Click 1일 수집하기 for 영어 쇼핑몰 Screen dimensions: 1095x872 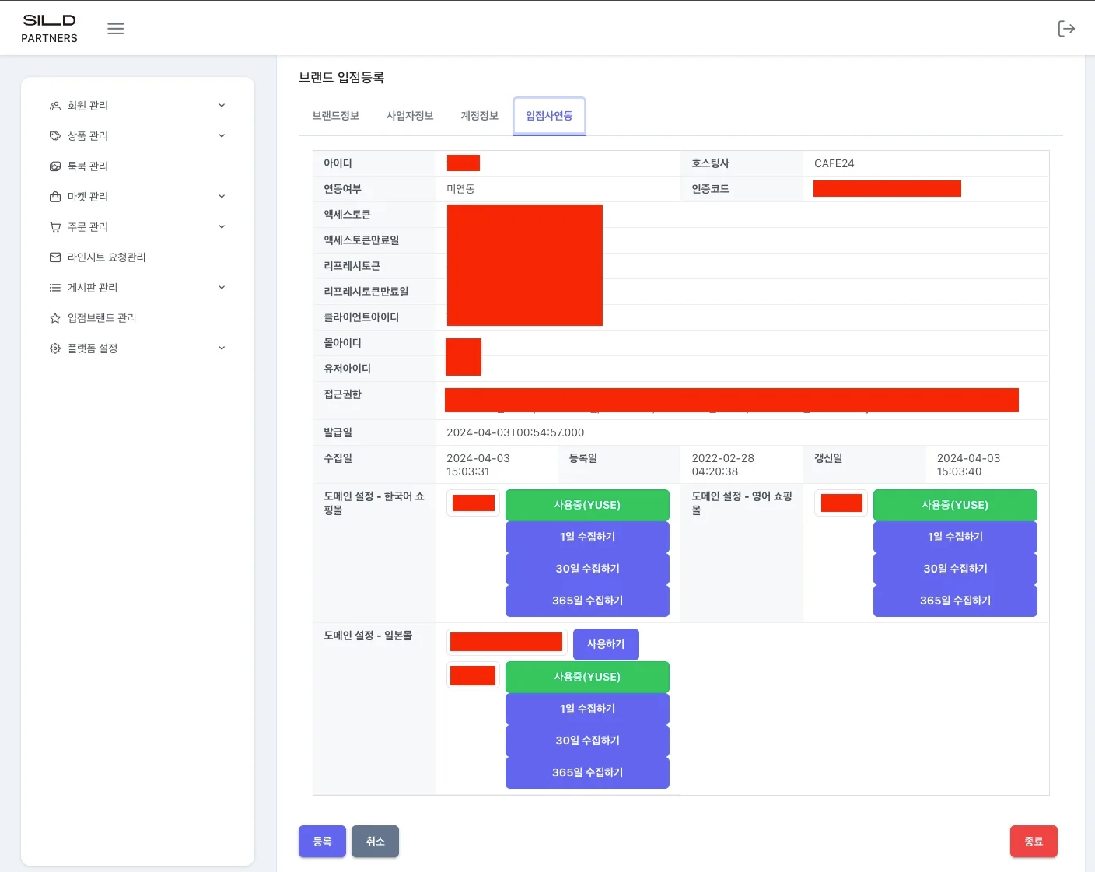(x=955, y=537)
